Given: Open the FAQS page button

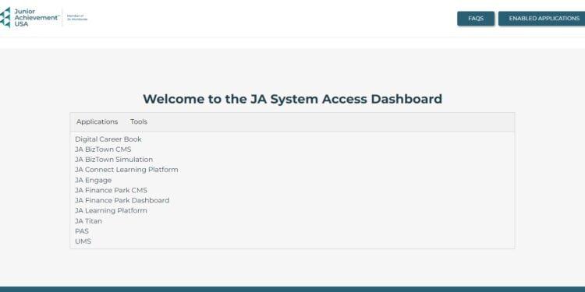Looking at the screenshot, I should pos(476,19).
